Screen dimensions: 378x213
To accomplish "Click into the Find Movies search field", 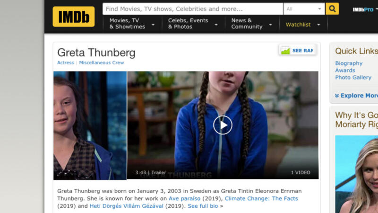I will (193, 9).
